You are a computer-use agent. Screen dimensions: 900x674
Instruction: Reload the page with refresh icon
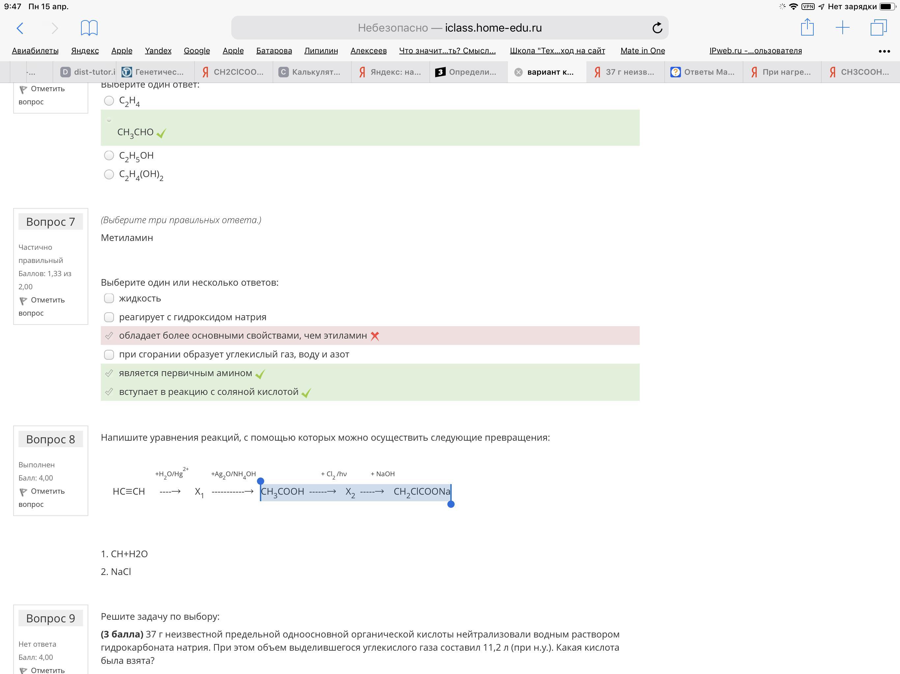tap(657, 28)
